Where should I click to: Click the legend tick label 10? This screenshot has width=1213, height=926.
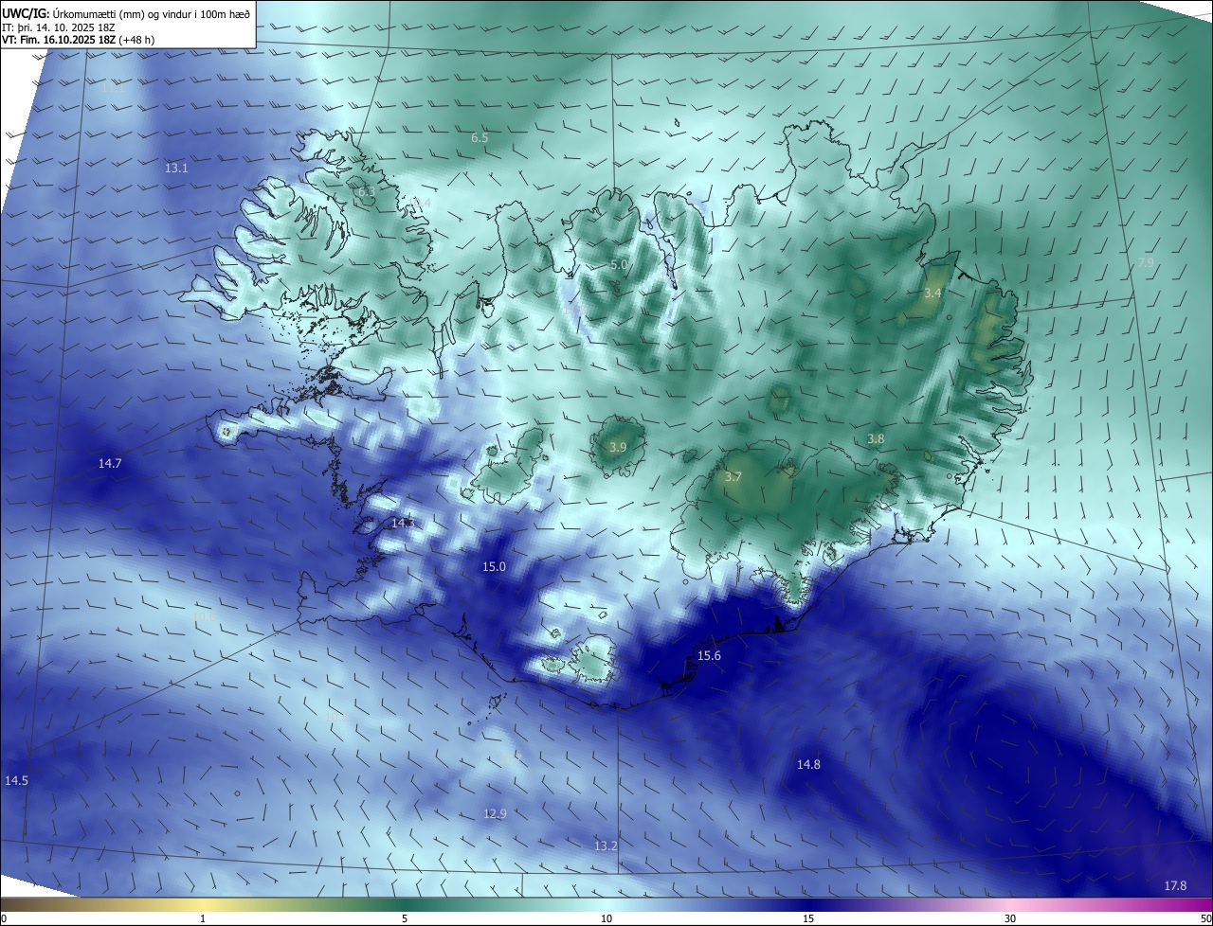(606, 918)
